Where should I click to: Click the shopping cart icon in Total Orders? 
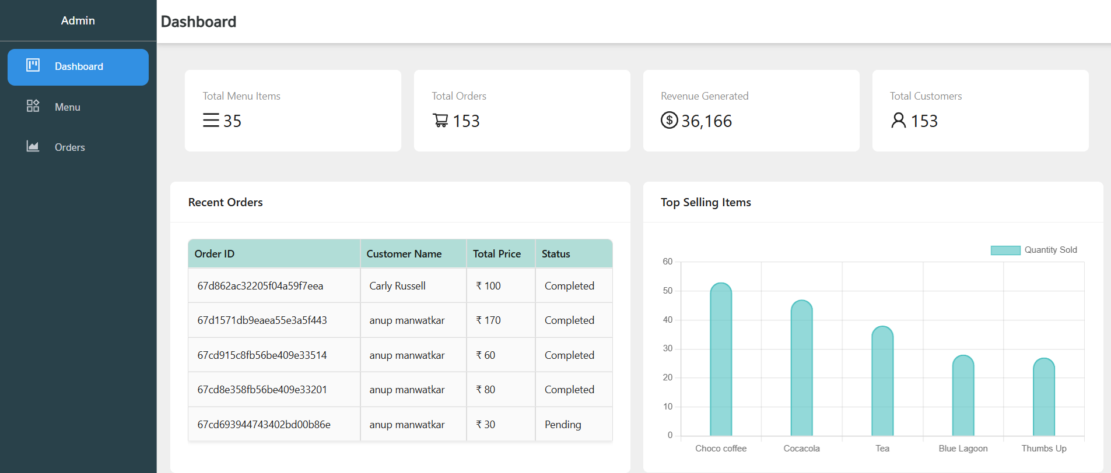tap(440, 120)
